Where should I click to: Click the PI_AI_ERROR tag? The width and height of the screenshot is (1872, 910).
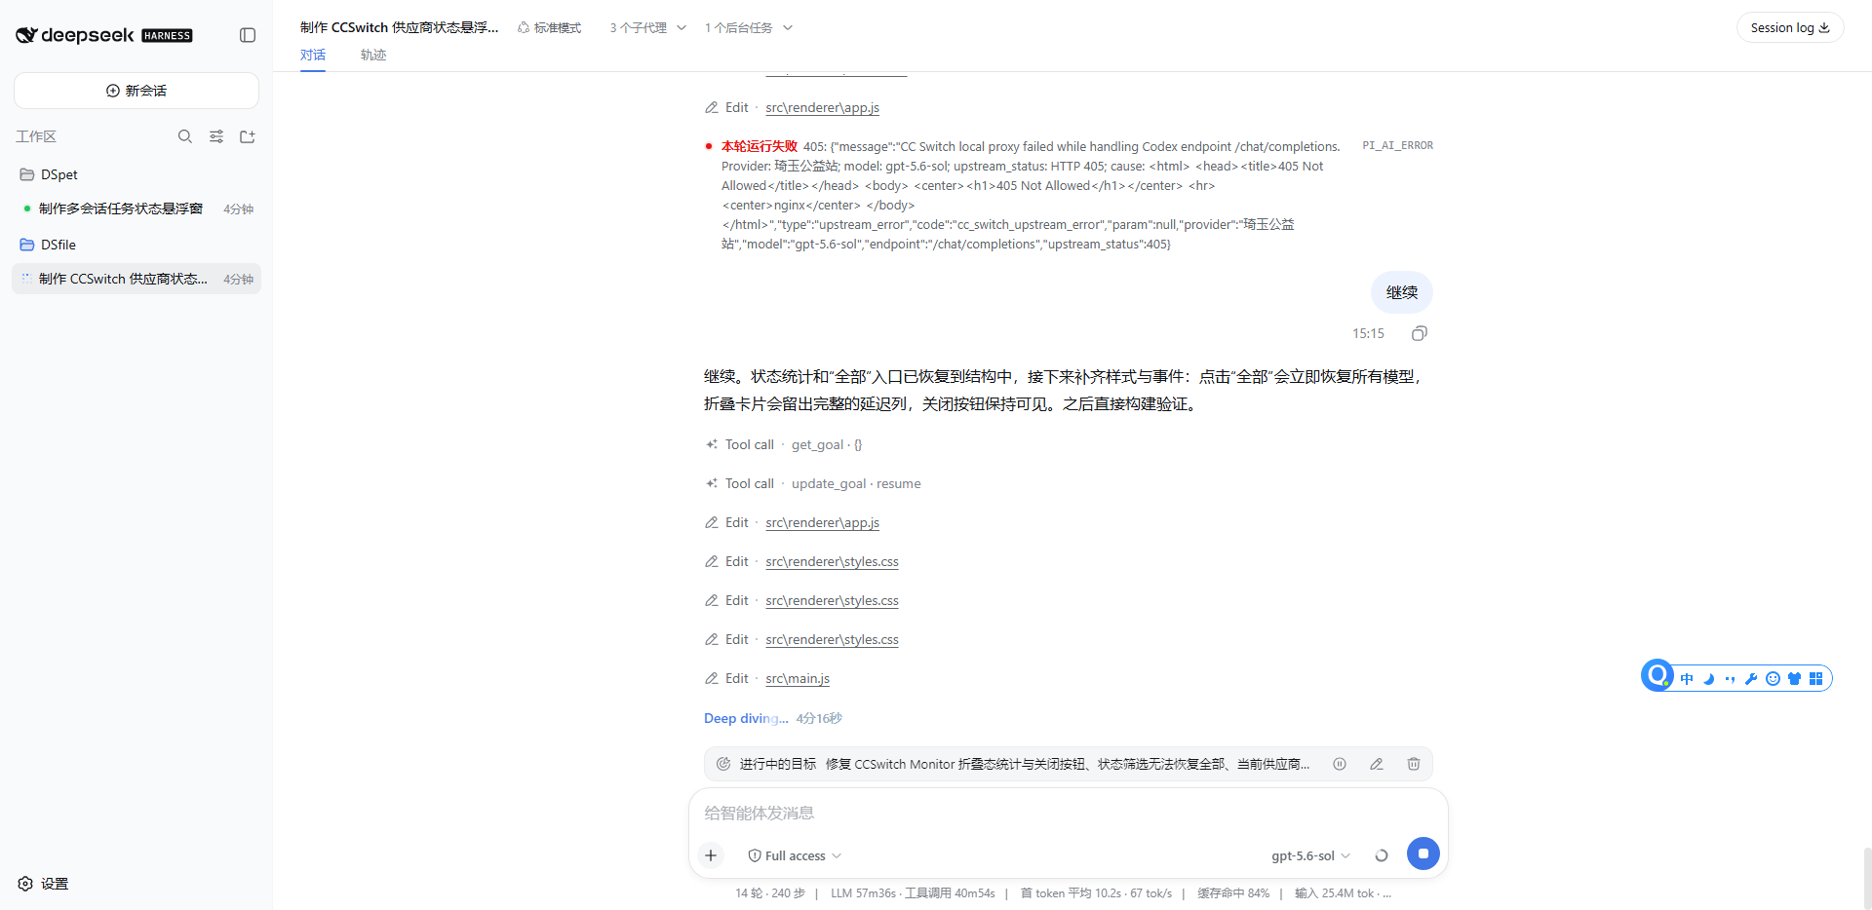pos(1397,146)
